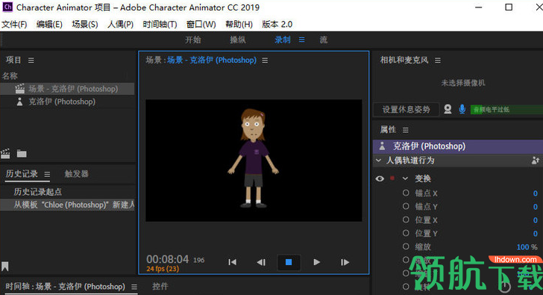
Task: Go to the start of the scene
Action: tap(233, 262)
